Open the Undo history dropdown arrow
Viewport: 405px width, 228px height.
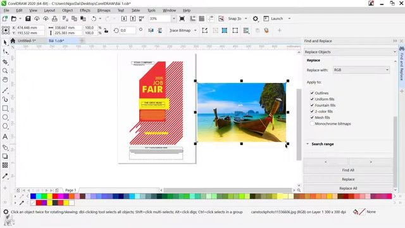pyautogui.click(x=100, y=18)
